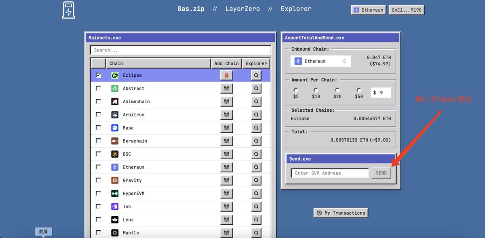Focus the custom dollar amount field
Image resolution: width=485 pixels, height=238 pixels.
[x=381, y=92]
